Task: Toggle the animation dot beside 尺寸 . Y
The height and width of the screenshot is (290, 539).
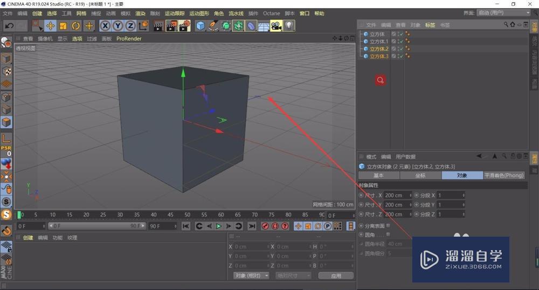Action: coord(361,204)
